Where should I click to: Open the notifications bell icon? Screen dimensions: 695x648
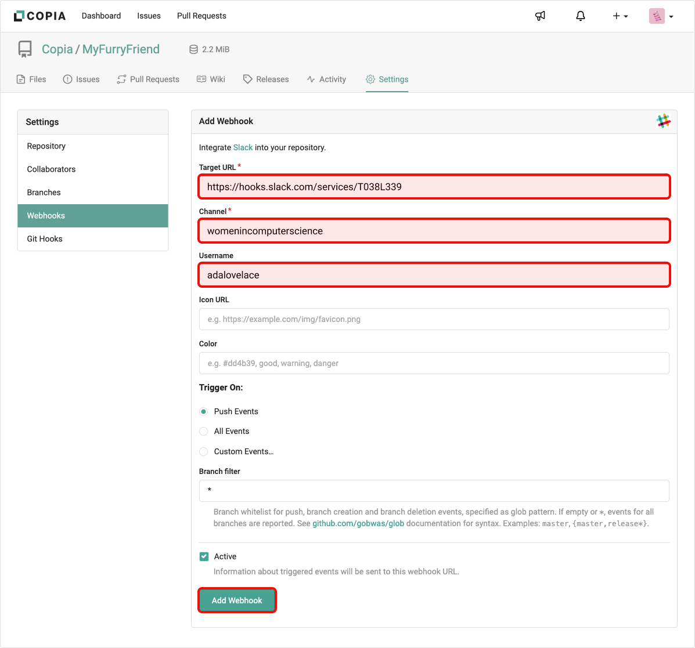[x=580, y=16]
